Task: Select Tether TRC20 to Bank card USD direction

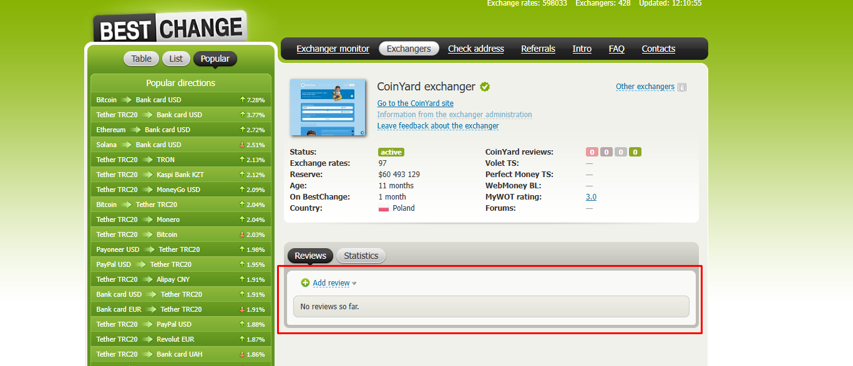Action: (181, 115)
